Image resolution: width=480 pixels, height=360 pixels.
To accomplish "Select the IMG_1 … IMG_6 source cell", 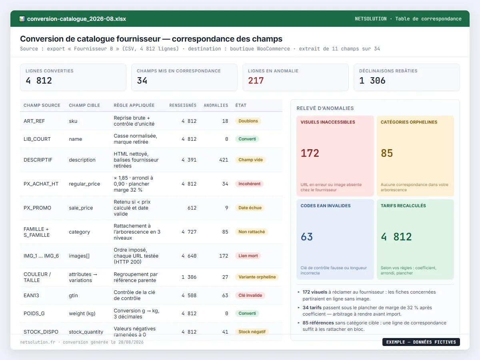I will (41, 256).
